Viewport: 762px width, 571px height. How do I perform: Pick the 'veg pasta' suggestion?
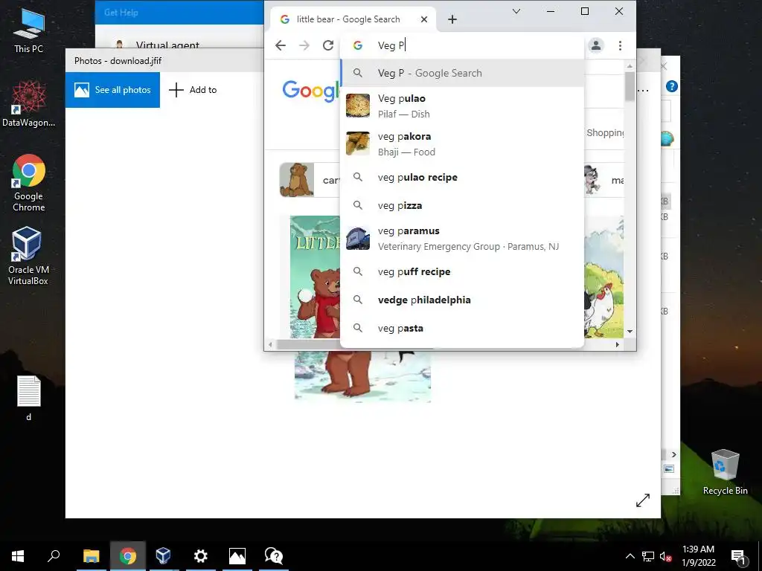click(x=462, y=328)
